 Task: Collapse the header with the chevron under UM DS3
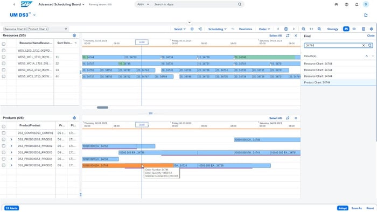190,23
